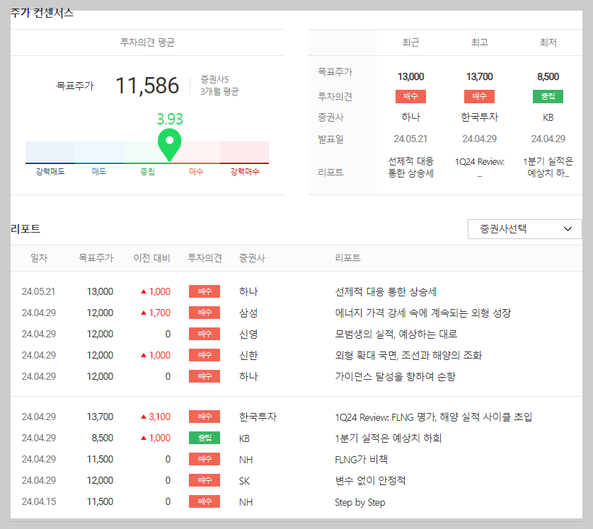This screenshot has width=593, height=529.
Task: Click the 목표주가 column header in report table
Action: pos(96,258)
